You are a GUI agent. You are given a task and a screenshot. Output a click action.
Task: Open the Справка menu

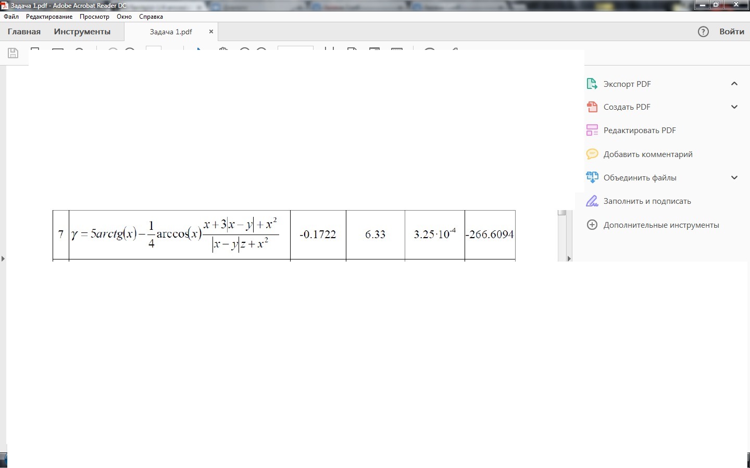(x=151, y=17)
